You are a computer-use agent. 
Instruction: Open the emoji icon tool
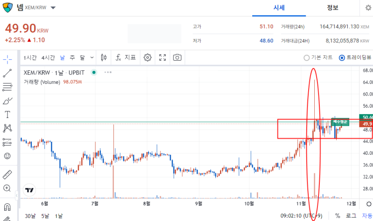[7, 156]
